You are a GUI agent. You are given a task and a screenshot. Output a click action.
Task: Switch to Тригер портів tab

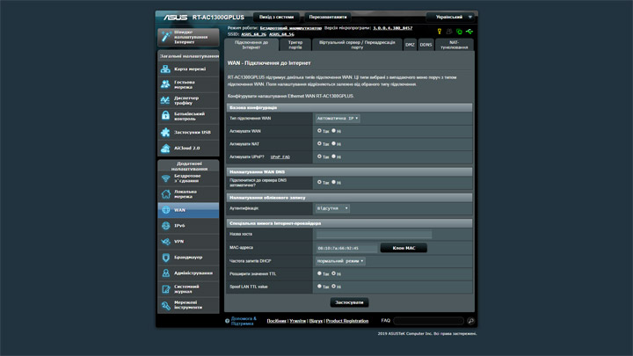click(x=295, y=45)
